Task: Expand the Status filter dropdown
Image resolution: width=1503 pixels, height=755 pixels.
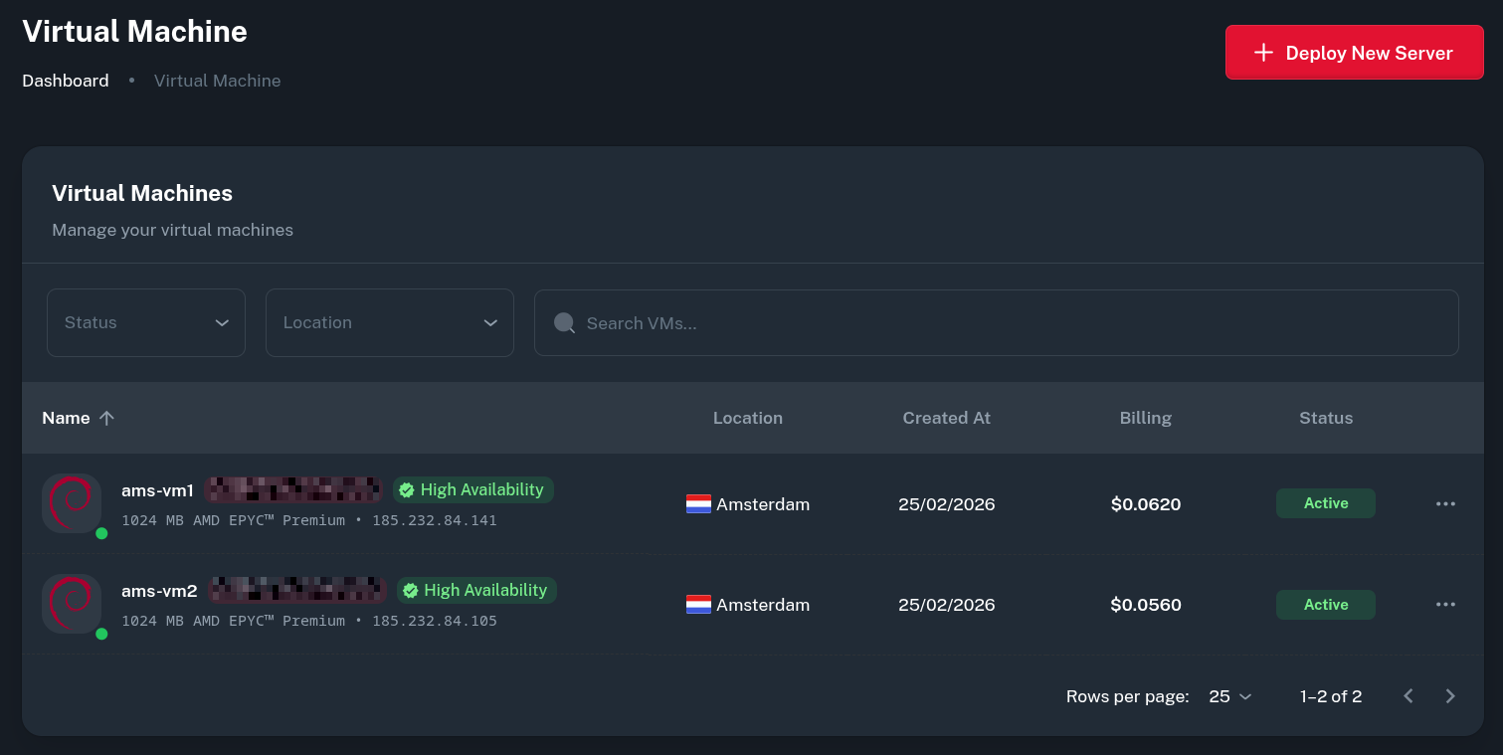Action: click(146, 322)
